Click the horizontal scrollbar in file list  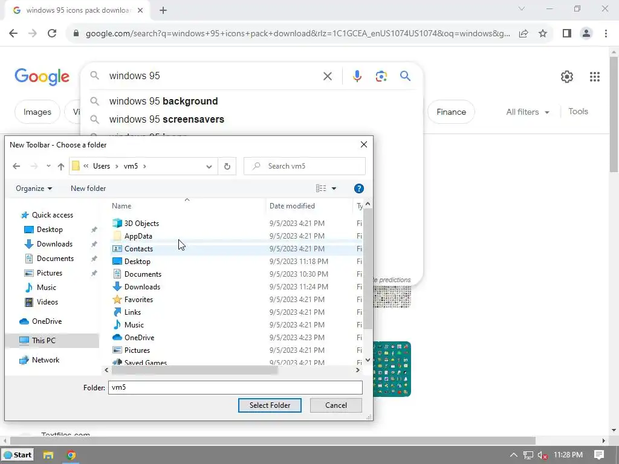click(195, 370)
